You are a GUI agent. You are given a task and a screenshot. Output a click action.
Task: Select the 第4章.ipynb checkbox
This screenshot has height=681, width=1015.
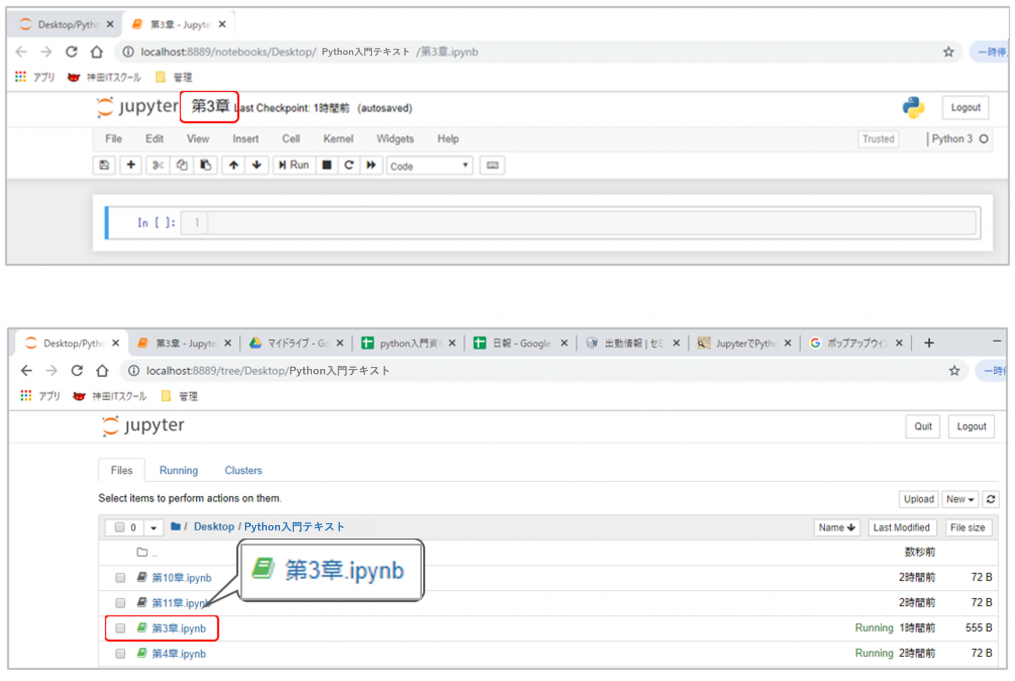point(120,654)
